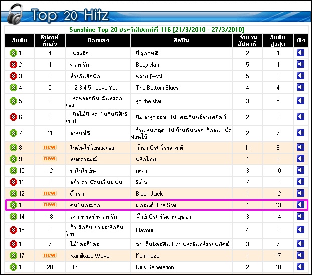Screen dimensions: 312x275
Task: Click the new badge in rank 9 row
Action: click(50, 159)
